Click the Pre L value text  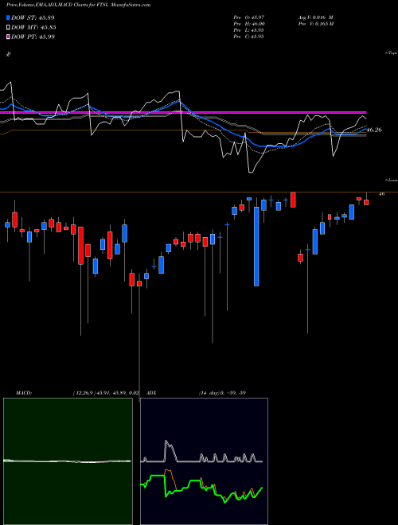pos(248,30)
